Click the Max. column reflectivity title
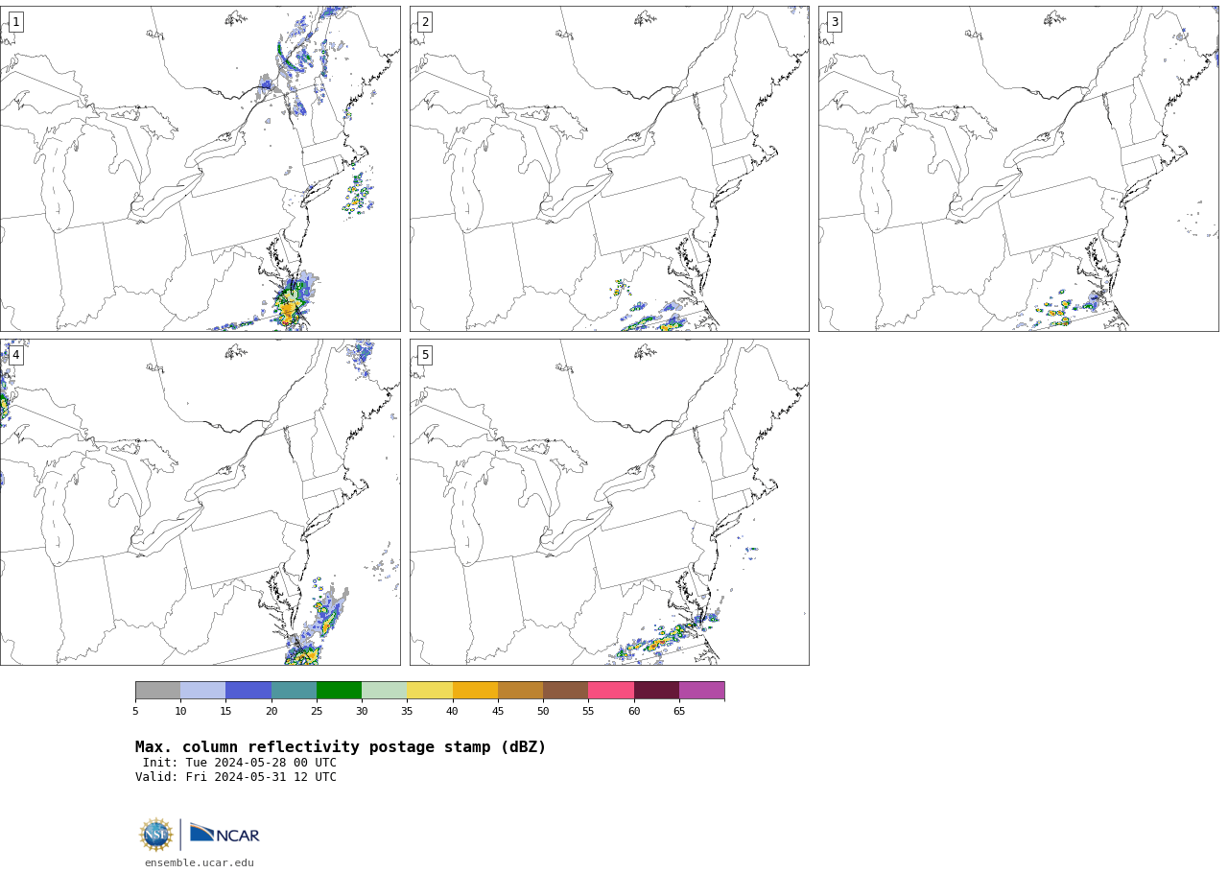 341,747
